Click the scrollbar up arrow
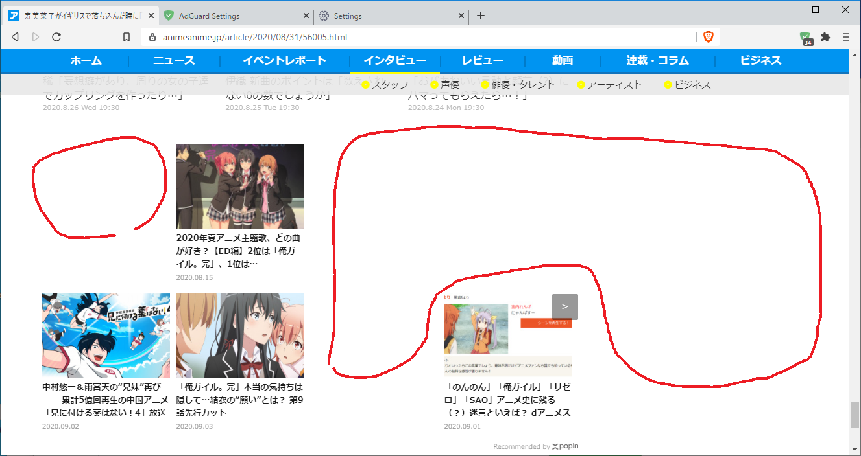The image size is (861, 456). pyautogui.click(x=855, y=55)
